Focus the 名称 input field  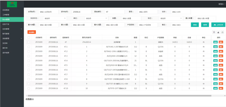point(181,12)
